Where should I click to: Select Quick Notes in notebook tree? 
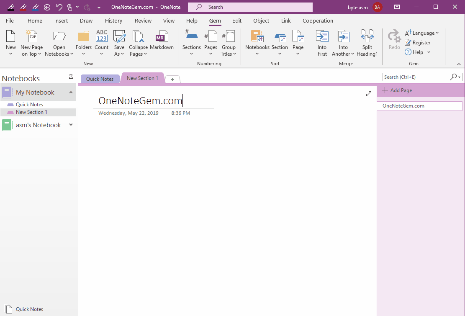[x=29, y=104]
